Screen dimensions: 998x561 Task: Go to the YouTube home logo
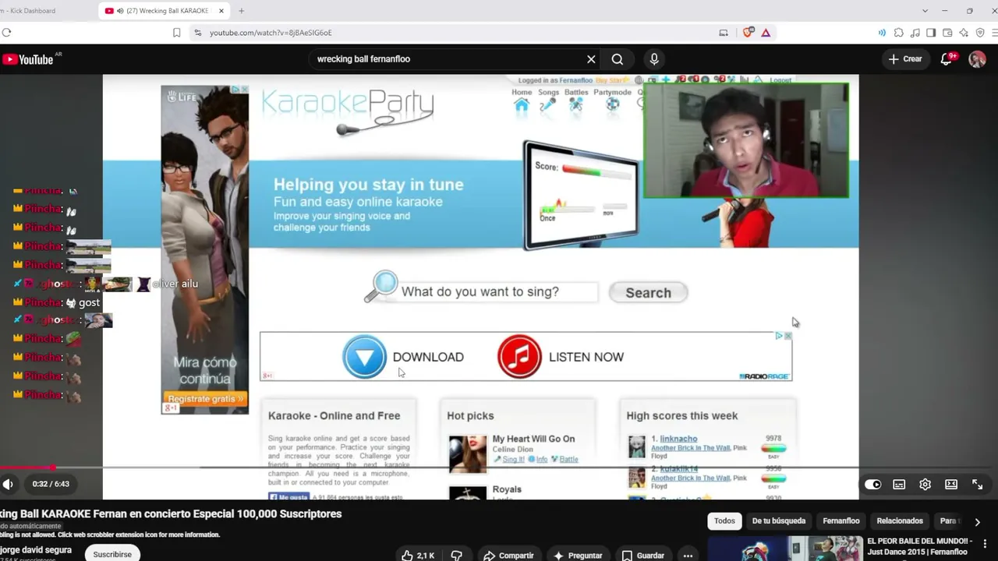(x=28, y=60)
